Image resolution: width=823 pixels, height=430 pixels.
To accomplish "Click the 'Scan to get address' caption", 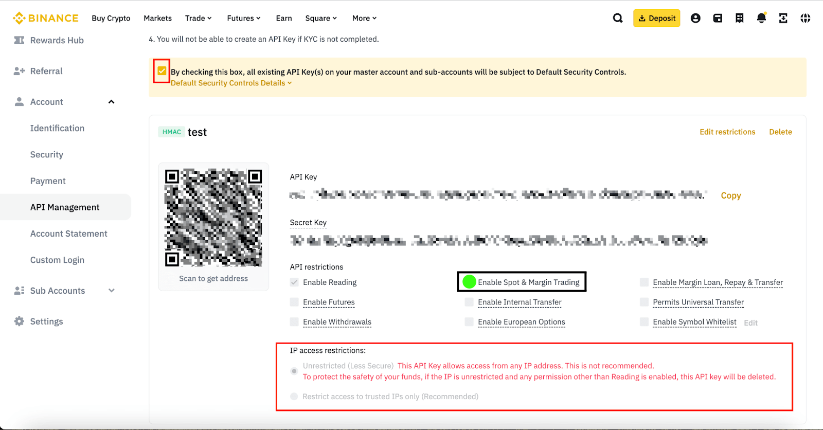I will [213, 278].
